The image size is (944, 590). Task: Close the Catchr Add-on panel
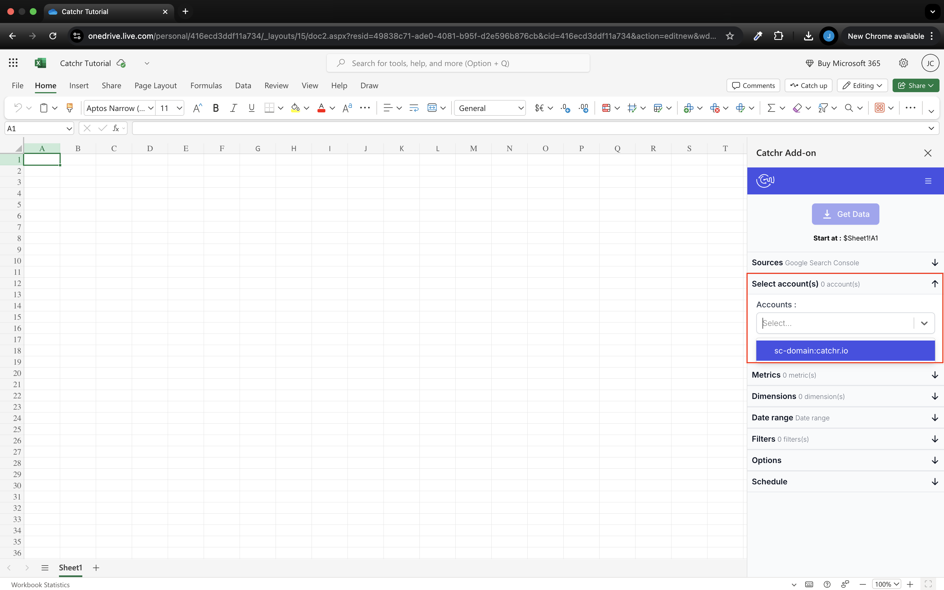coord(928,153)
